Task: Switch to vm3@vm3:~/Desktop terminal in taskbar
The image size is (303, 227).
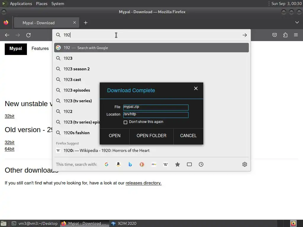Action: (x=35, y=223)
